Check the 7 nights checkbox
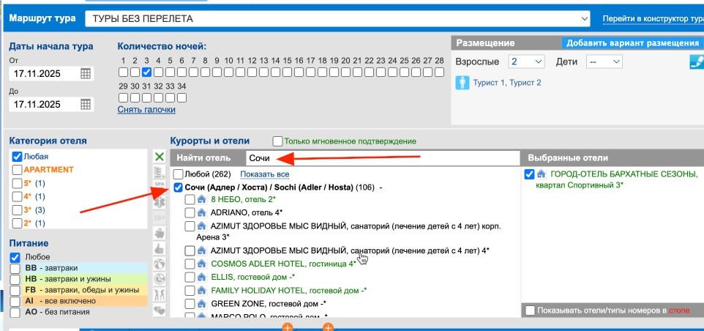704x331 pixels. coord(193,72)
